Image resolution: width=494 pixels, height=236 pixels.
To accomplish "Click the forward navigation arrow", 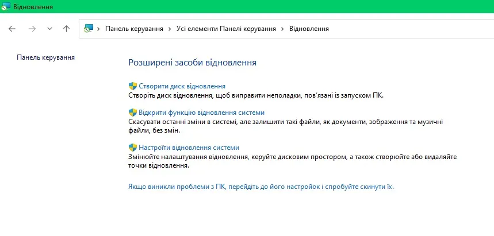I will point(32,29).
